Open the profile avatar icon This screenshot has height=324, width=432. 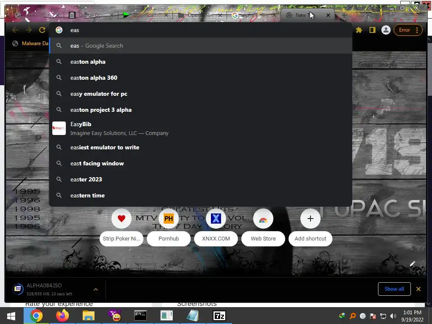(x=386, y=30)
